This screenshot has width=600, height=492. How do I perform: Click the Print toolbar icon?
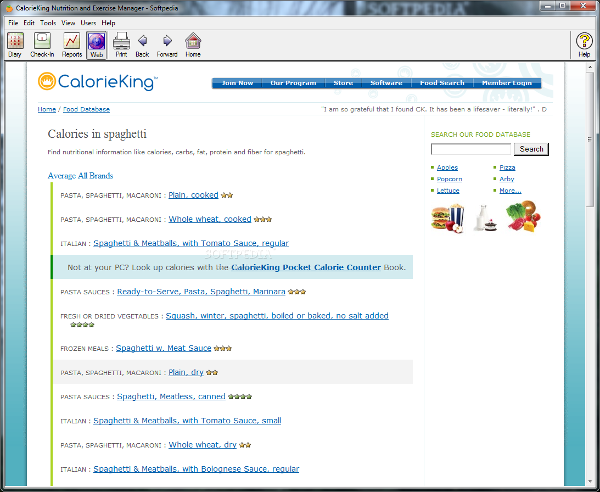point(121,45)
